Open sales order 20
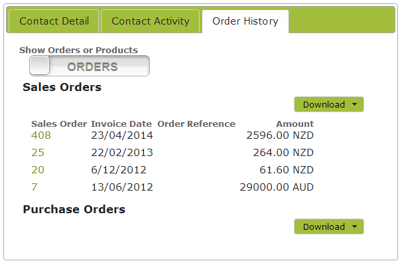402x265 pixels. 38,170
